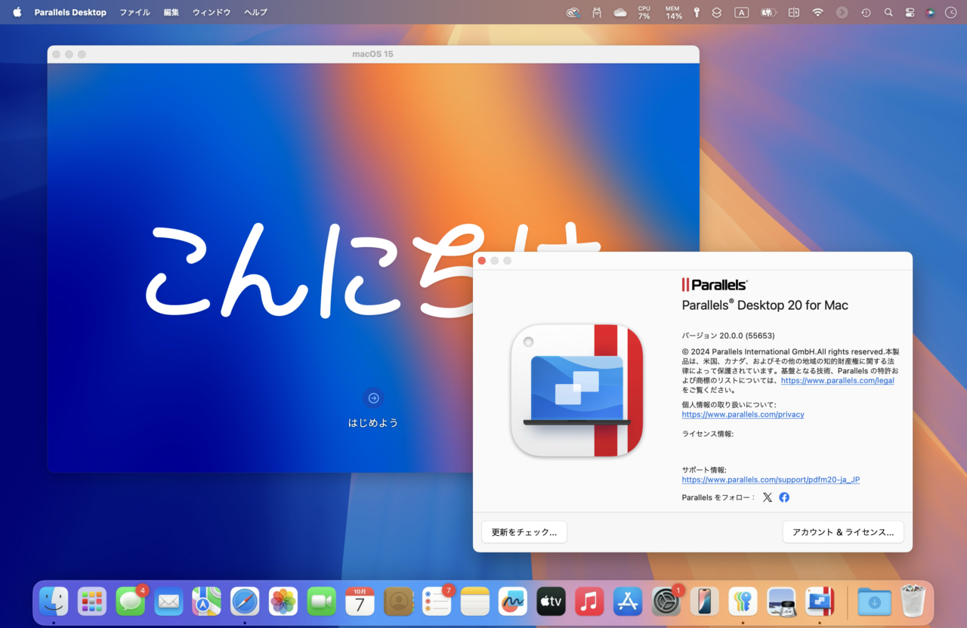Open the ファイル menu
The width and height of the screenshot is (967, 628).
tap(134, 12)
